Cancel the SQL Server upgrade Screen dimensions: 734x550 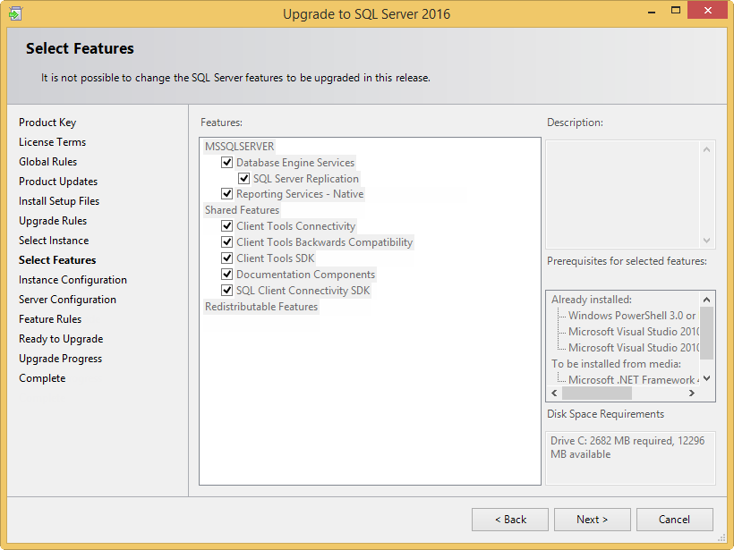click(675, 520)
